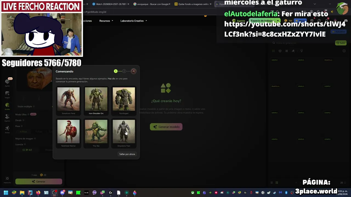This screenshot has height=197, width=351.
Task: Open Firefox from the taskbar
Action: click(x=38, y=193)
